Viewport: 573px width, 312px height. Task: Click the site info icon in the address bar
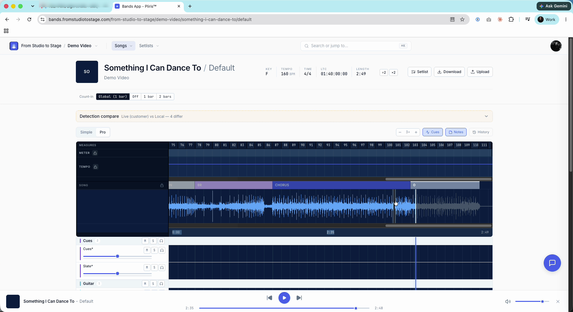(43, 19)
